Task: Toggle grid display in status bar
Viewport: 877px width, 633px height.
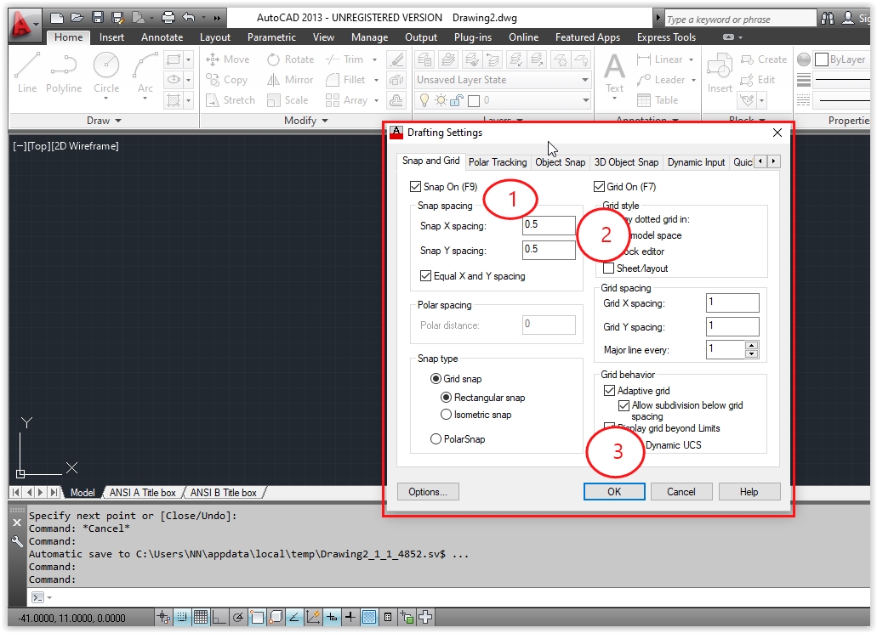Action: tap(201, 618)
